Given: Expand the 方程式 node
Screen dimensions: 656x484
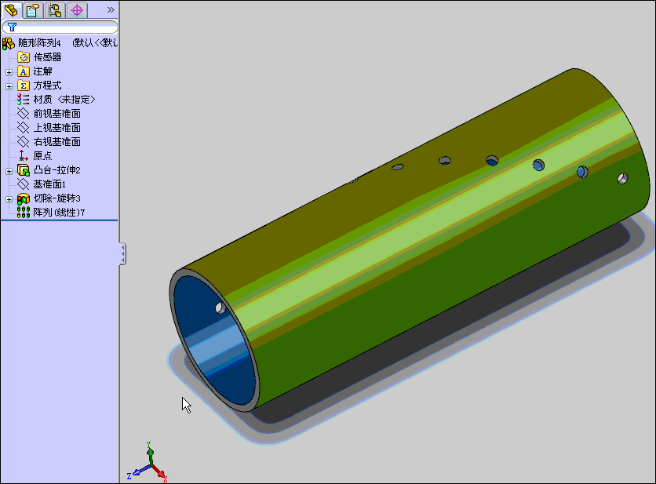Looking at the screenshot, I should (9, 86).
